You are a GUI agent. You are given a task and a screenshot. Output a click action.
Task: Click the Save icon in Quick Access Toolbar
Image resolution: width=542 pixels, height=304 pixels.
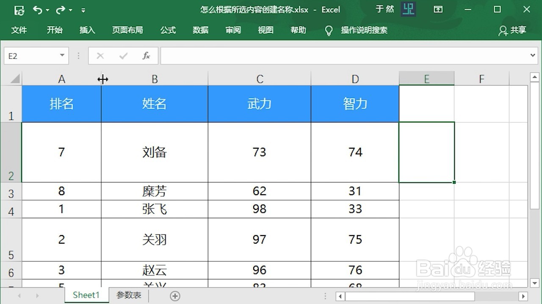pos(19,10)
